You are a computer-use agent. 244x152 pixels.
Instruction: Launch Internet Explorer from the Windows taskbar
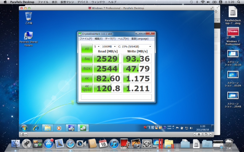coord(36,128)
